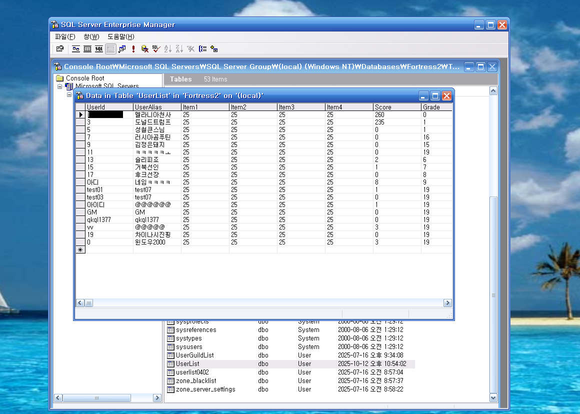Image resolution: width=580 pixels, height=414 pixels.
Task: Collapse the Microsoft SQL Servers tree node
Action: click(x=59, y=86)
